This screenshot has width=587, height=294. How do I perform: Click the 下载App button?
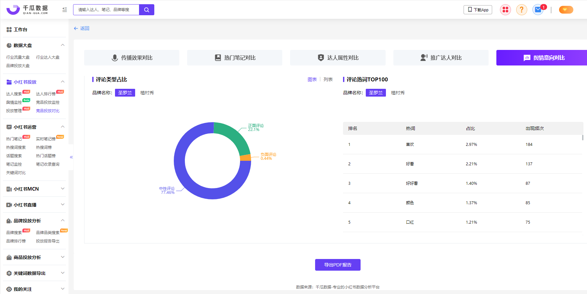pos(478,10)
